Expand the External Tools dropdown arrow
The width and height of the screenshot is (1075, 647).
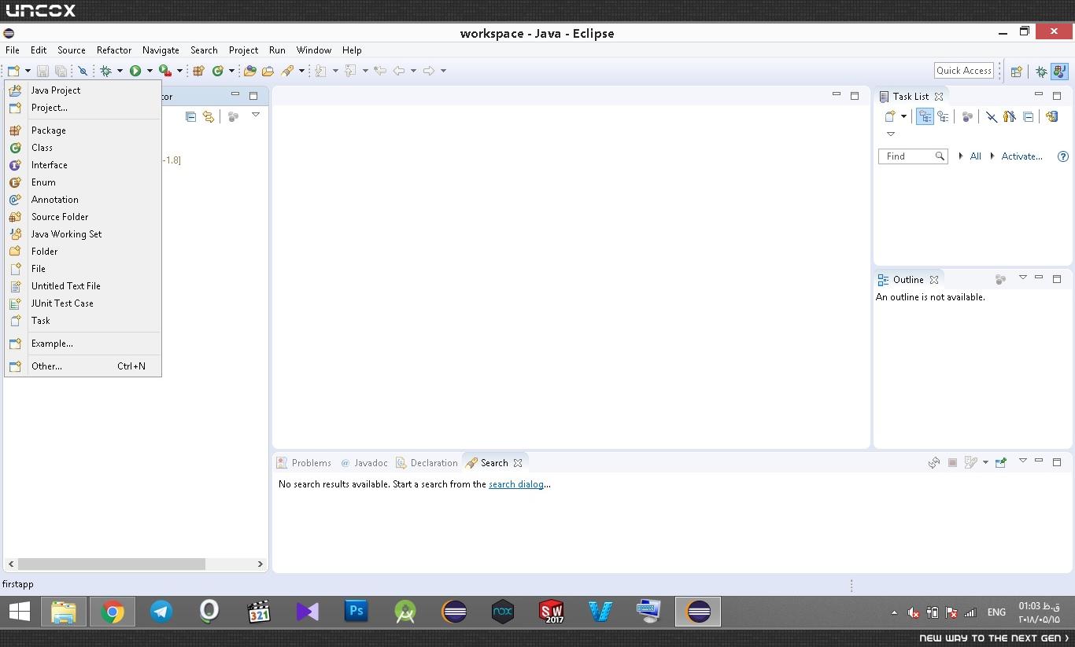point(179,71)
